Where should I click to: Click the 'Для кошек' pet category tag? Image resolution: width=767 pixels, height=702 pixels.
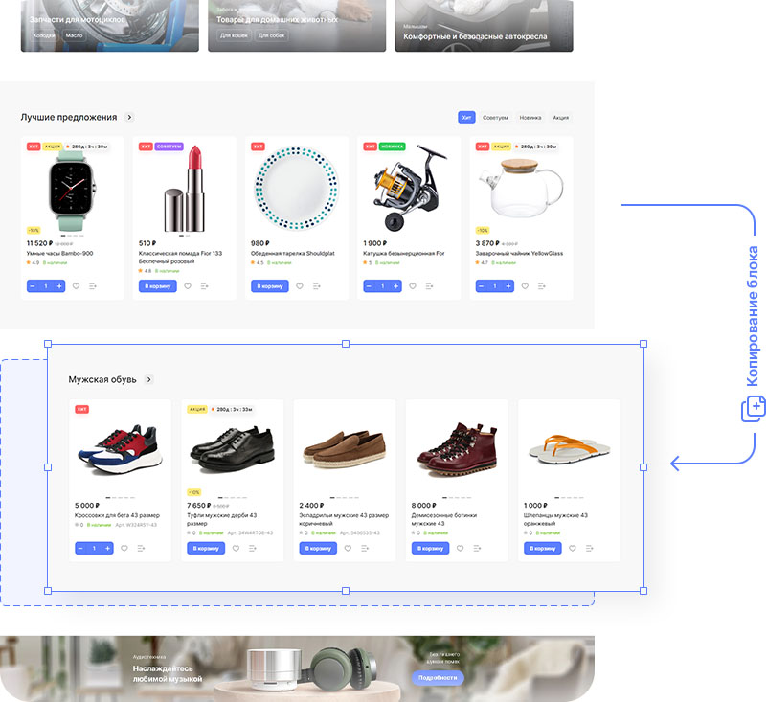[x=233, y=35]
